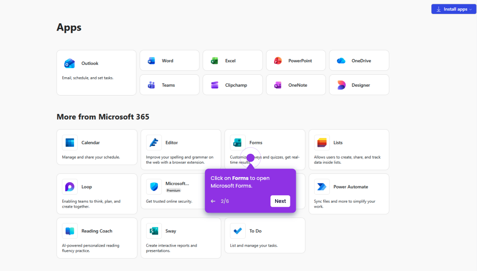
Task: Click the Forms app icon
Action: coord(238,143)
